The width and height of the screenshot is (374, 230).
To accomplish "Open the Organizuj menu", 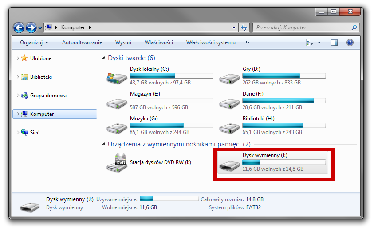I will (x=34, y=42).
